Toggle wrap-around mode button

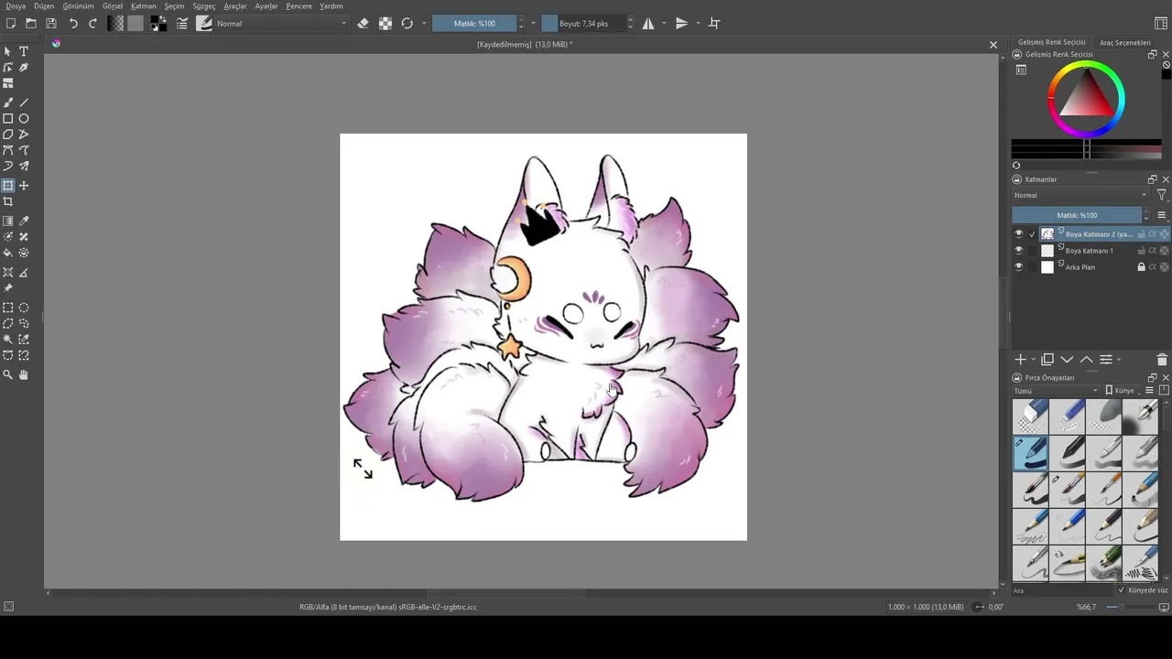pyautogui.click(x=714, y=24)
